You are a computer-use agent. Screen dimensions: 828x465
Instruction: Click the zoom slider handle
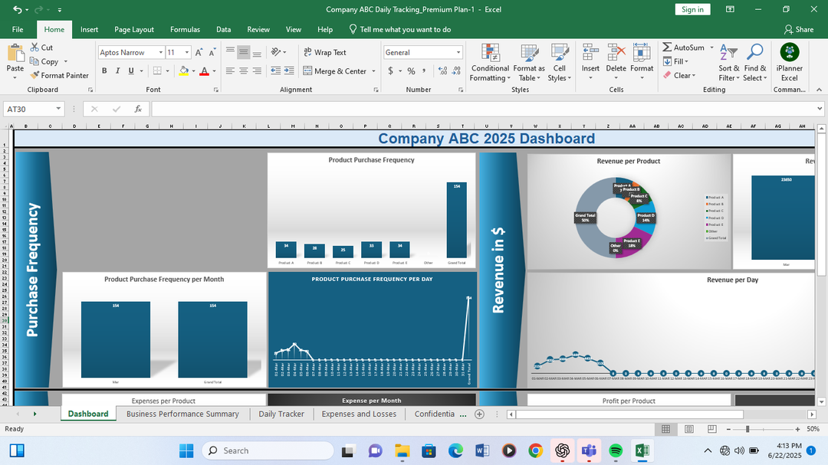click(747, 429)
